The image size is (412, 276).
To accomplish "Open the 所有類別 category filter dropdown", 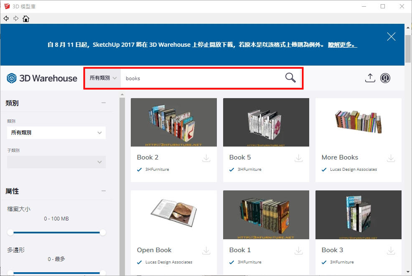I will coord(56,133).
